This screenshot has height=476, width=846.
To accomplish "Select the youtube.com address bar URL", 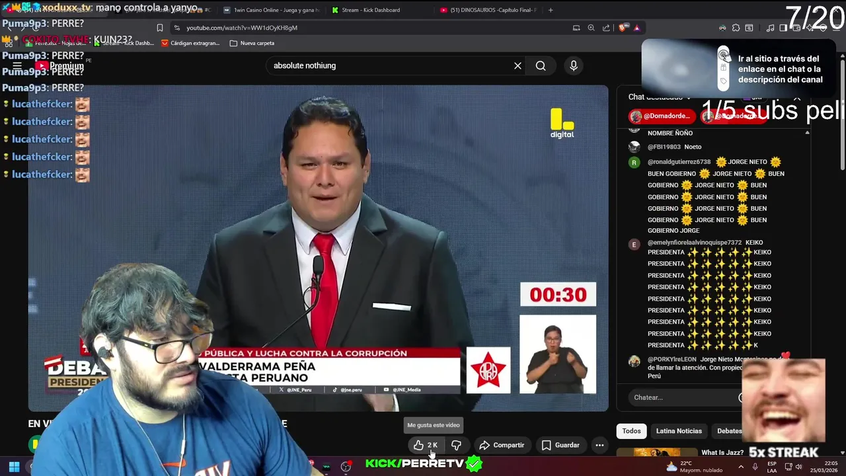I will [x=242, y=28].
